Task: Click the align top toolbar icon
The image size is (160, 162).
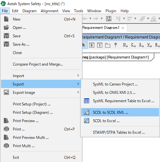Action: (x=118, y=19)
